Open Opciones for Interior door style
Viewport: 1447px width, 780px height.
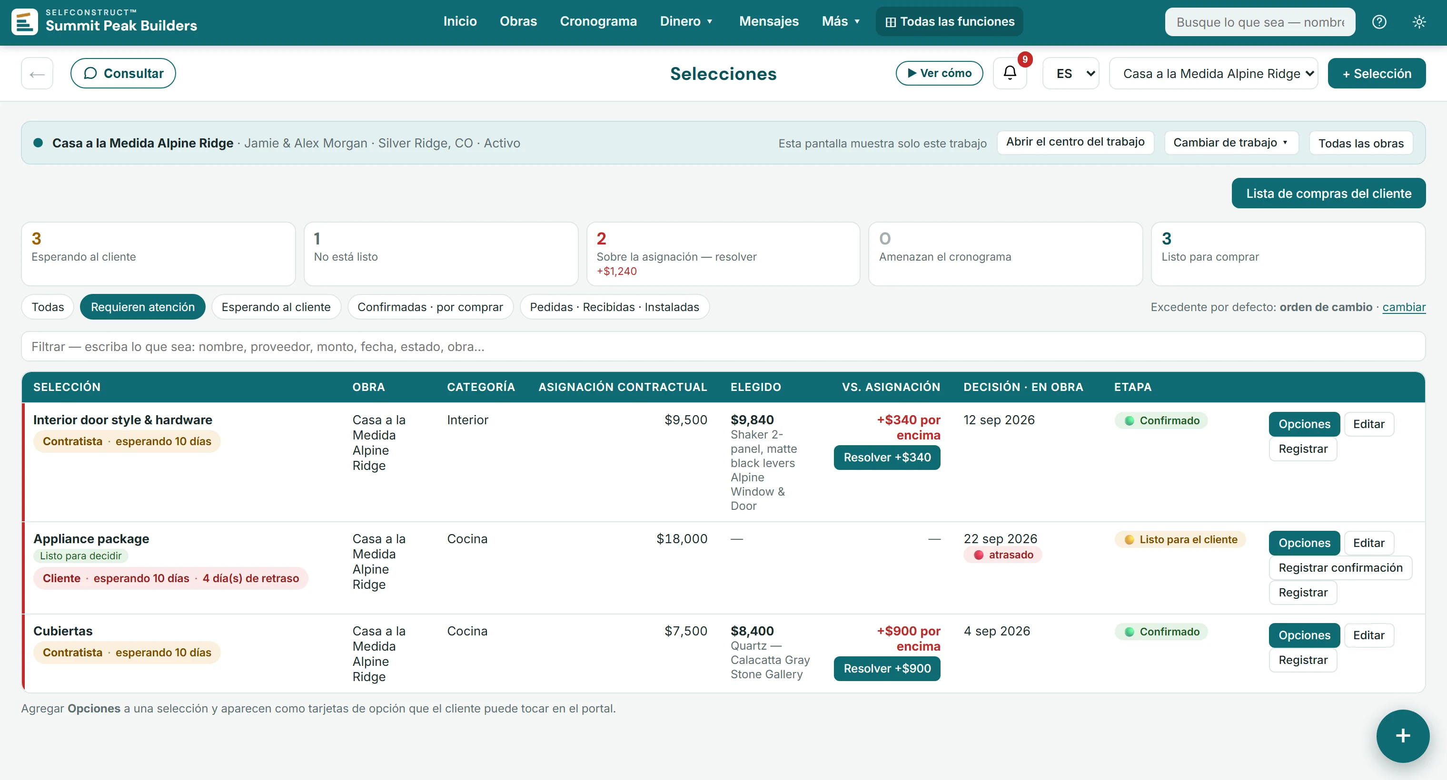tap(1304, 424)
